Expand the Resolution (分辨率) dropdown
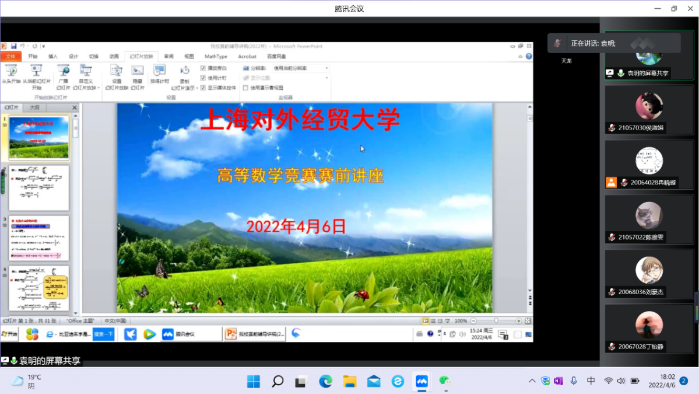 point(326,68)
